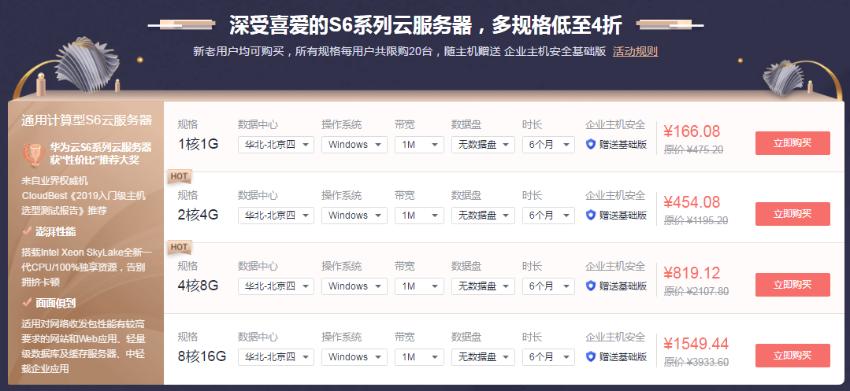
Task: Click the shield icon in the 1核1G row
Action: [591, 145]
